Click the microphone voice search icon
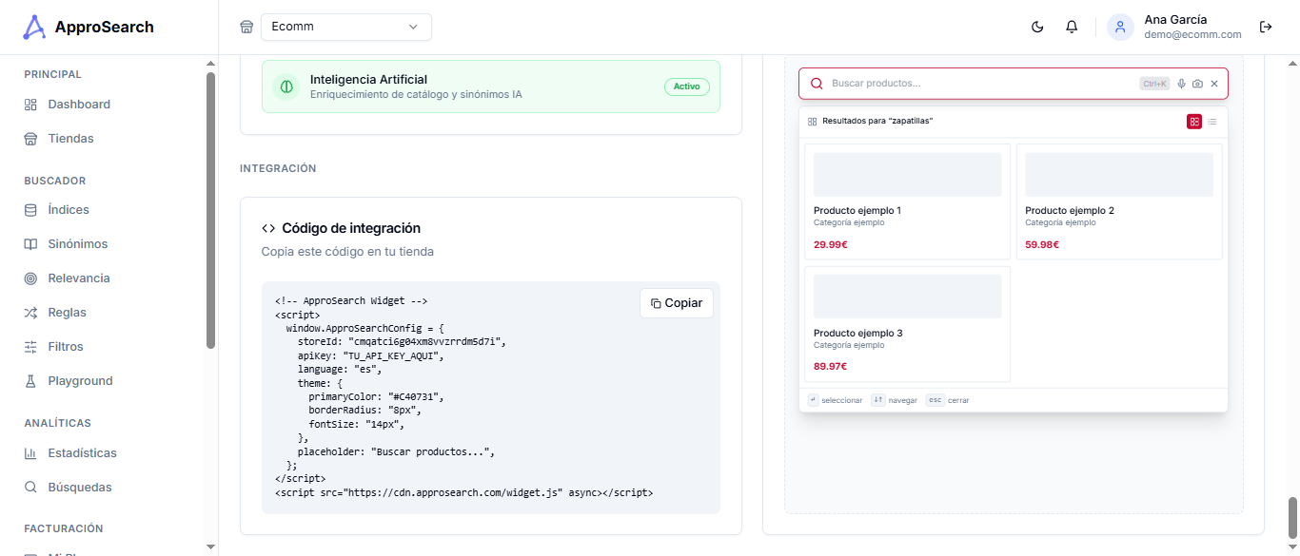The image size is (1300, 556). (x=1182, y=84)
